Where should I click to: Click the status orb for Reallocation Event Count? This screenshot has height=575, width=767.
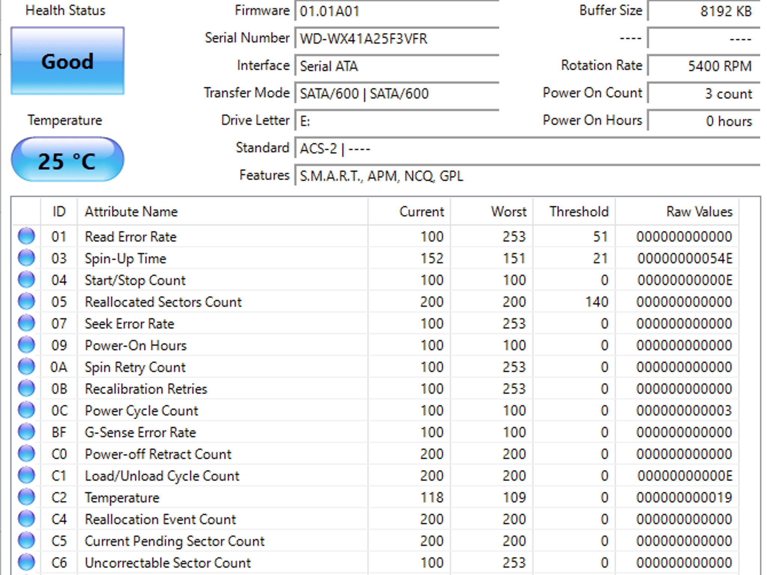[27, 518]
